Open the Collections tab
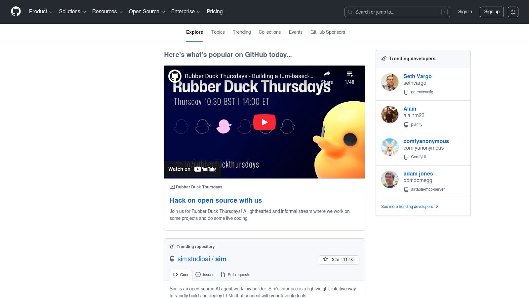The width and height of the screenshot is (529, 298). click(x=270, y=32)
